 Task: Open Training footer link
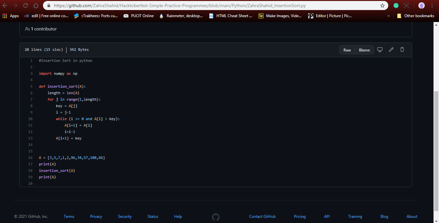click(355, 217)
